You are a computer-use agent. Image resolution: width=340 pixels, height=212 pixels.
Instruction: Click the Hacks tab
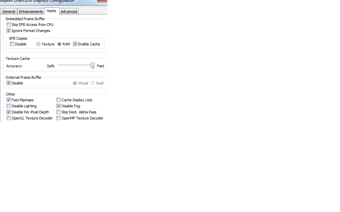pyautogui.click(x=51, y=11)
